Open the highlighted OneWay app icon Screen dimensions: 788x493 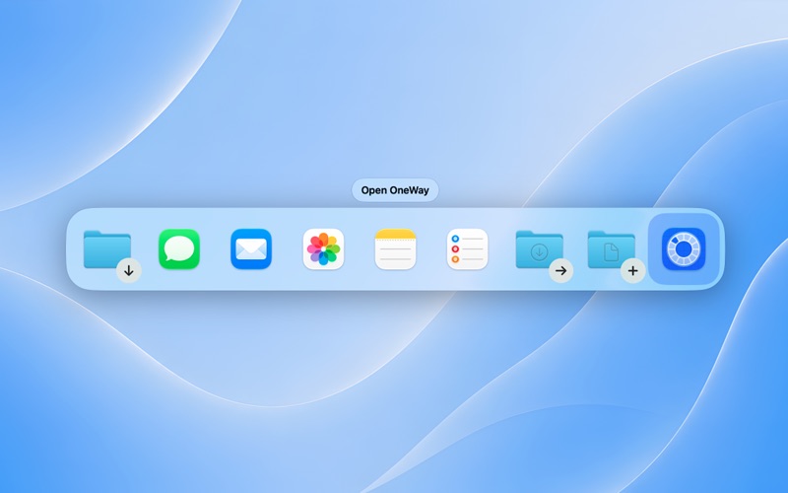[684, 249]
